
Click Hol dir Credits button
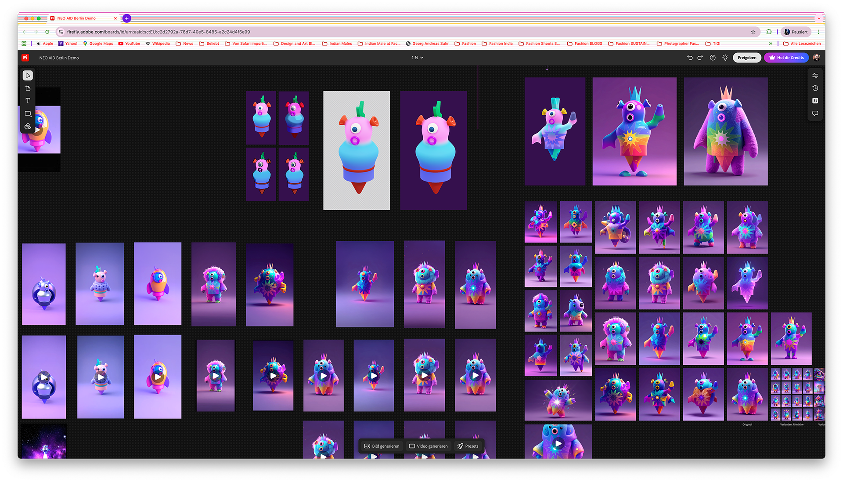tap(786, 58)
